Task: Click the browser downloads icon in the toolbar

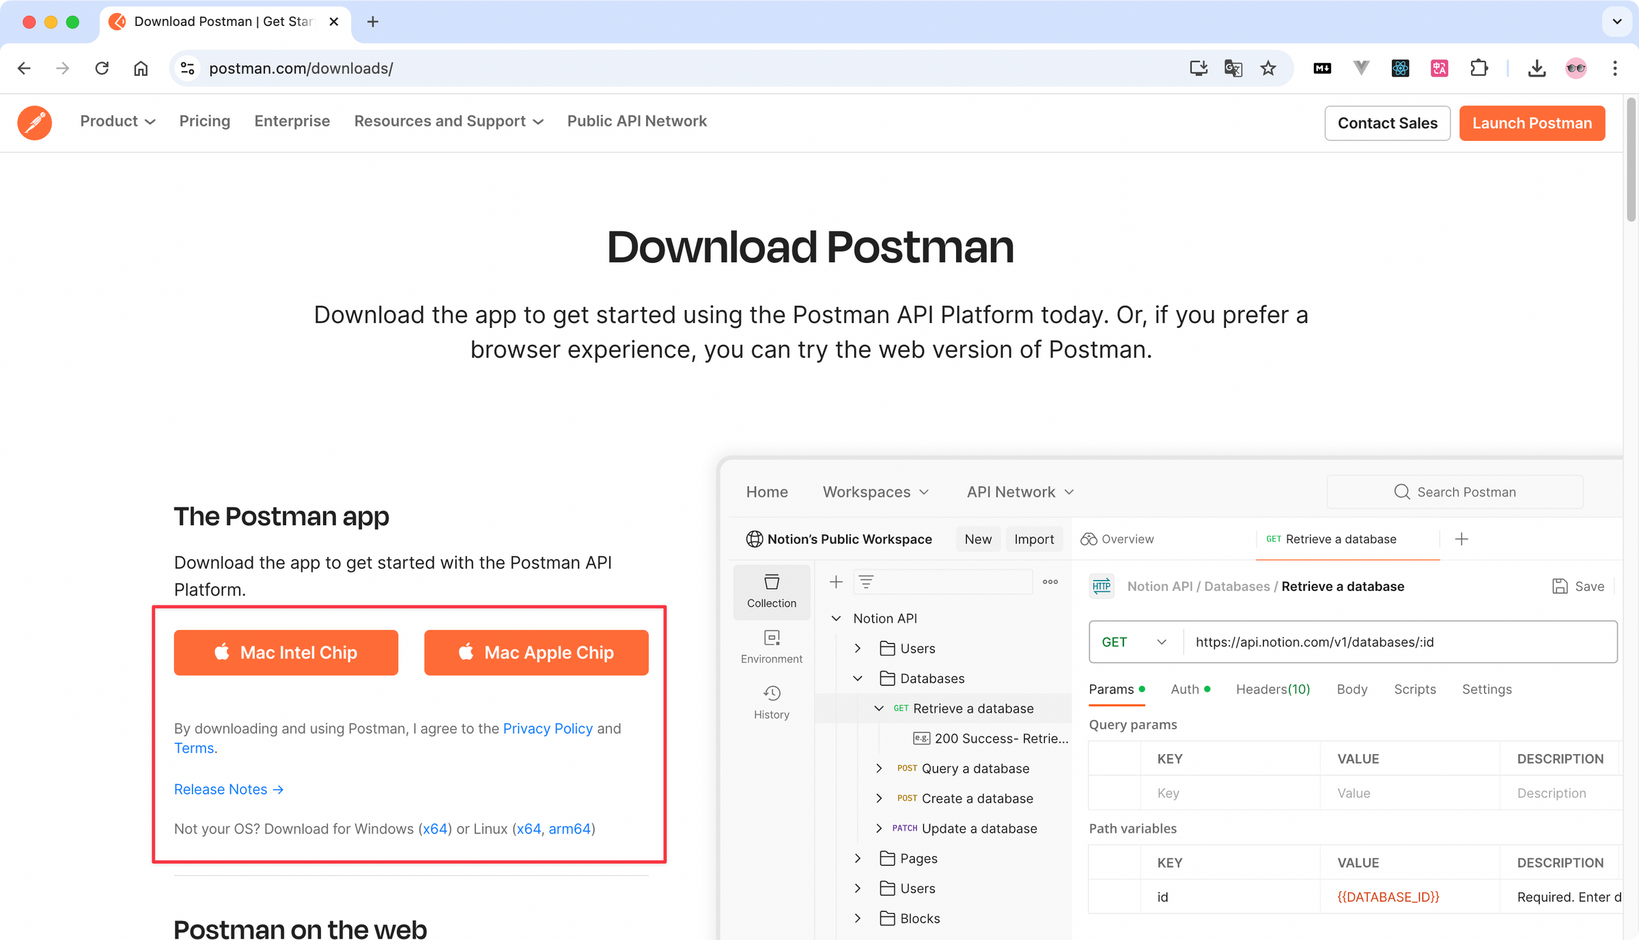Action: [1537, 68]
